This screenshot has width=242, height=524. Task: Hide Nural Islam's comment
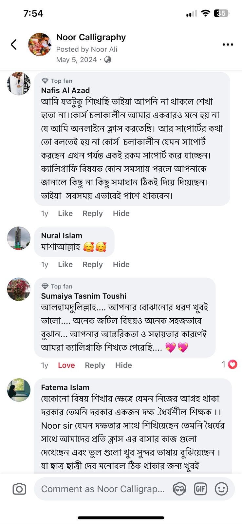click(x=121, y=265)
